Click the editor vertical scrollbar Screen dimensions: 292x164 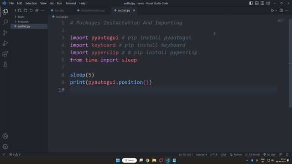click(x=290, y=63)
